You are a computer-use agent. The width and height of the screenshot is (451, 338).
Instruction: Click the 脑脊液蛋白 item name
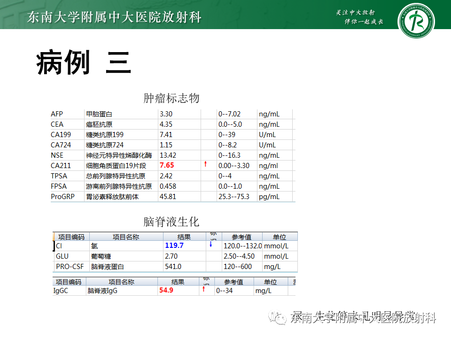tap(108, 267)
